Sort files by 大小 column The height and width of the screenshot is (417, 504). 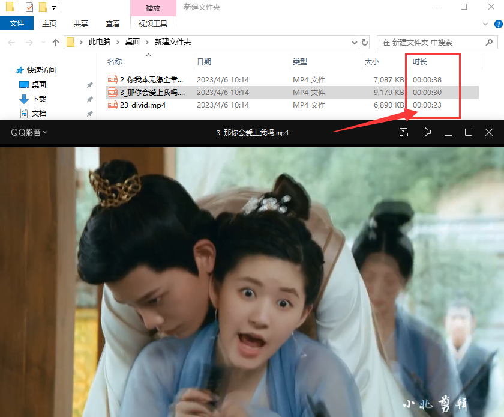coord(372,61)
